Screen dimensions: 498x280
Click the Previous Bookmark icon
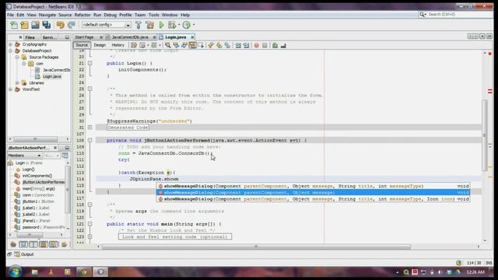click(211, 45)
